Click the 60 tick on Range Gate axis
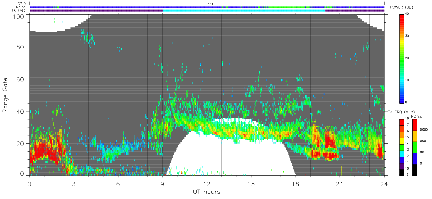432x199 pixels. pos(20,79)
